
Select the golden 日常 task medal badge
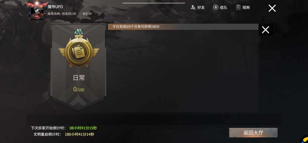click(79, 51)
